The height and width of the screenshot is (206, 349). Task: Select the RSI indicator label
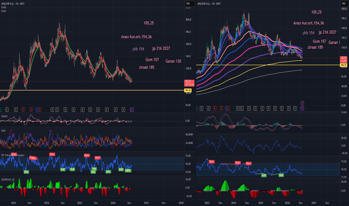[13, 155]
